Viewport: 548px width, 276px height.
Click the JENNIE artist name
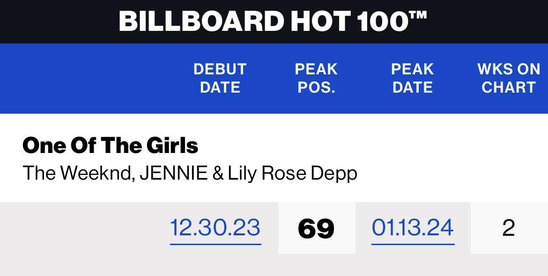click(173, 173)
